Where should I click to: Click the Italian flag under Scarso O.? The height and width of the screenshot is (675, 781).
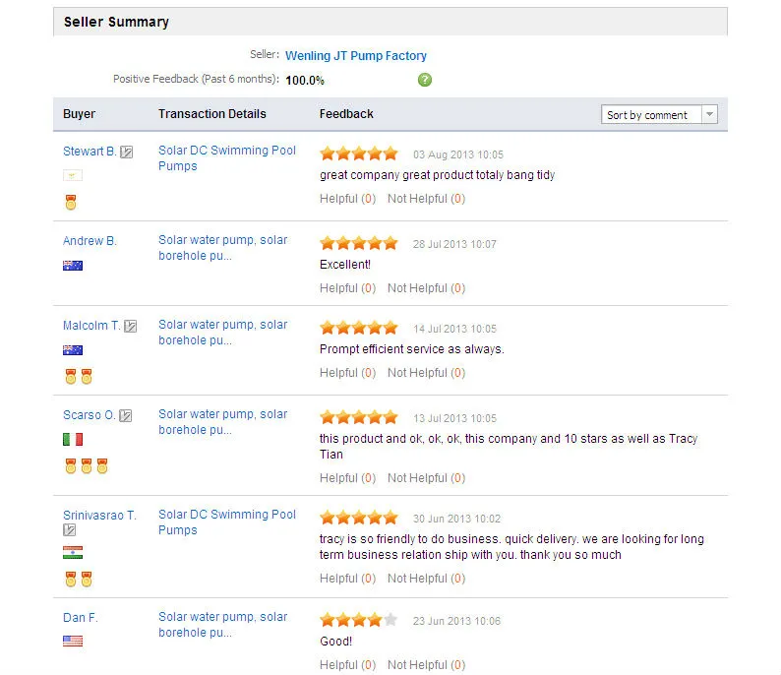pyautogui.click(x=73, y=440)
